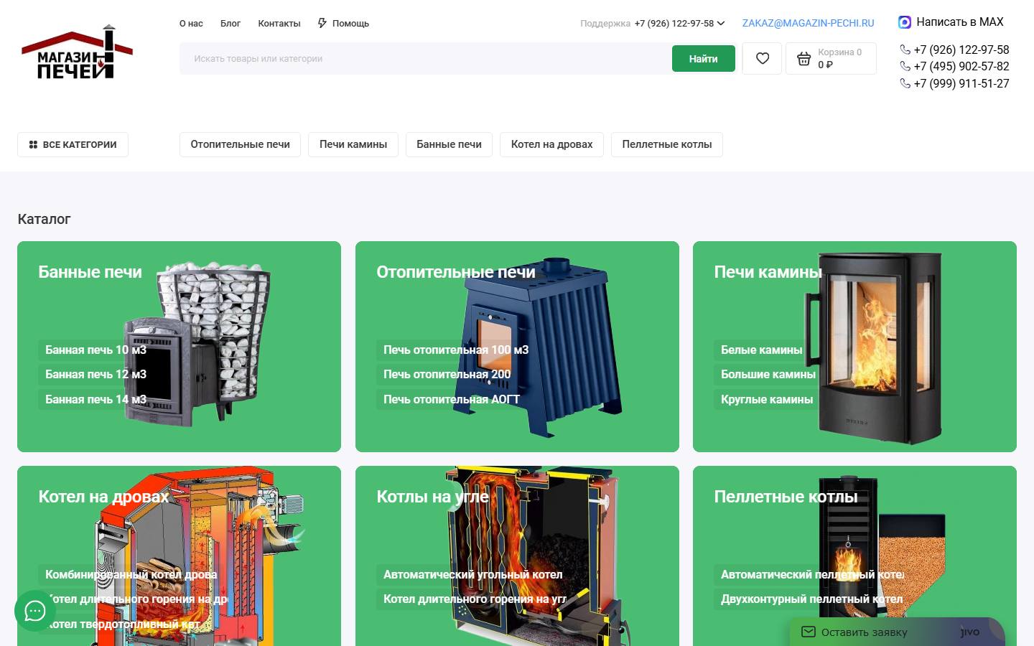This screenshot has width=1034, height=646.
Task: Open Банная печь 10 м3 subcategory
Action: [x=96, y=350]
